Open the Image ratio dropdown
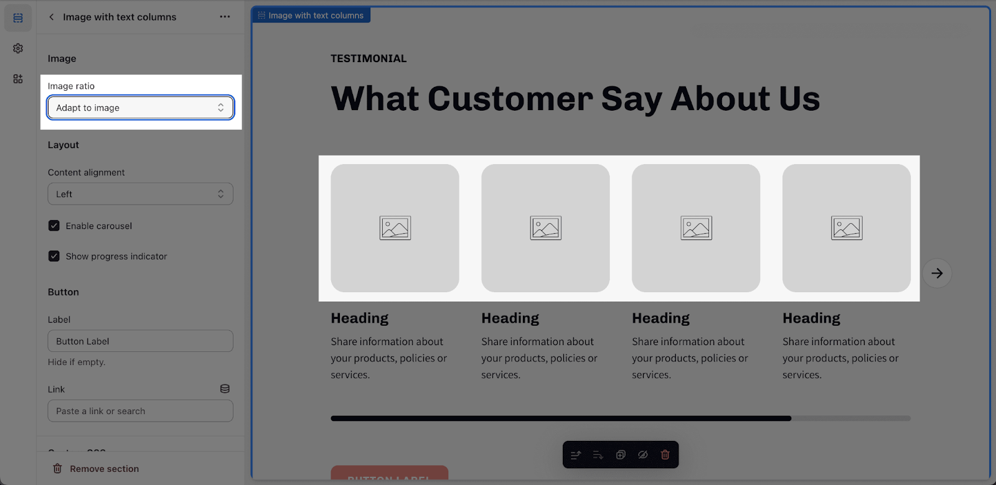 (x=141, y=108)
